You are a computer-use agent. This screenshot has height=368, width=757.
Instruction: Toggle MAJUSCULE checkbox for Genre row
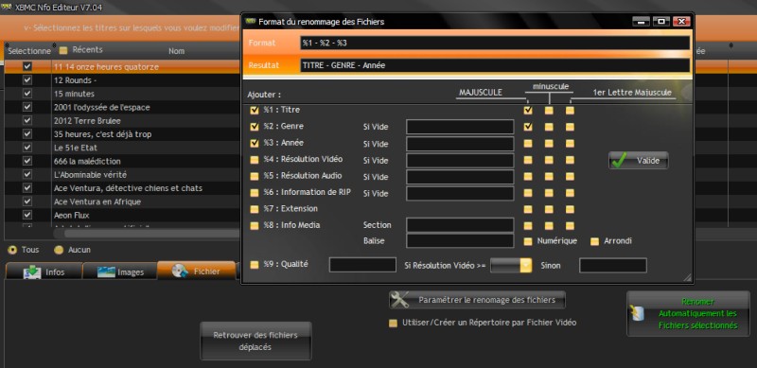pyautogui.click(x=528, y=127)
